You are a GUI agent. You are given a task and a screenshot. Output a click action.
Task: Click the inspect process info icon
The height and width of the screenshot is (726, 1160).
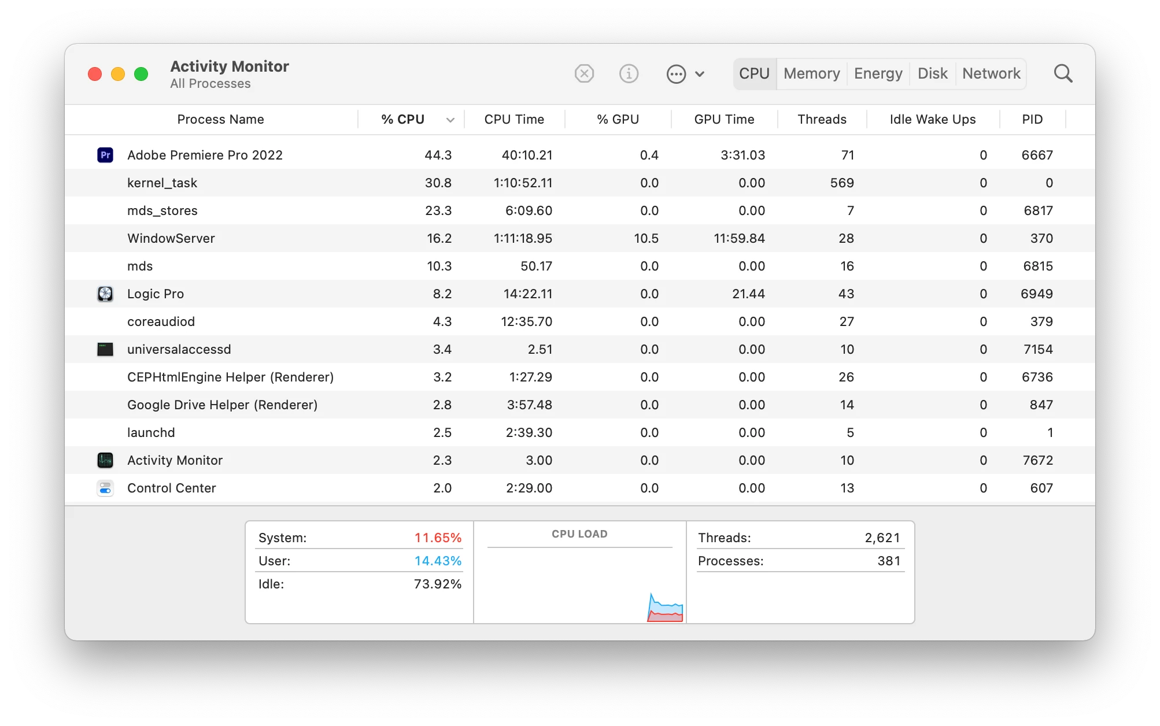point(629,74)
